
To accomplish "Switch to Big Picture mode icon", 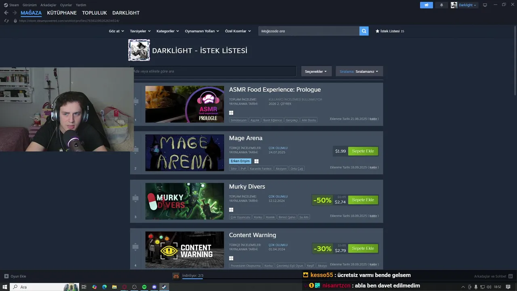I will pyautogui.click(x=485, y=5).
